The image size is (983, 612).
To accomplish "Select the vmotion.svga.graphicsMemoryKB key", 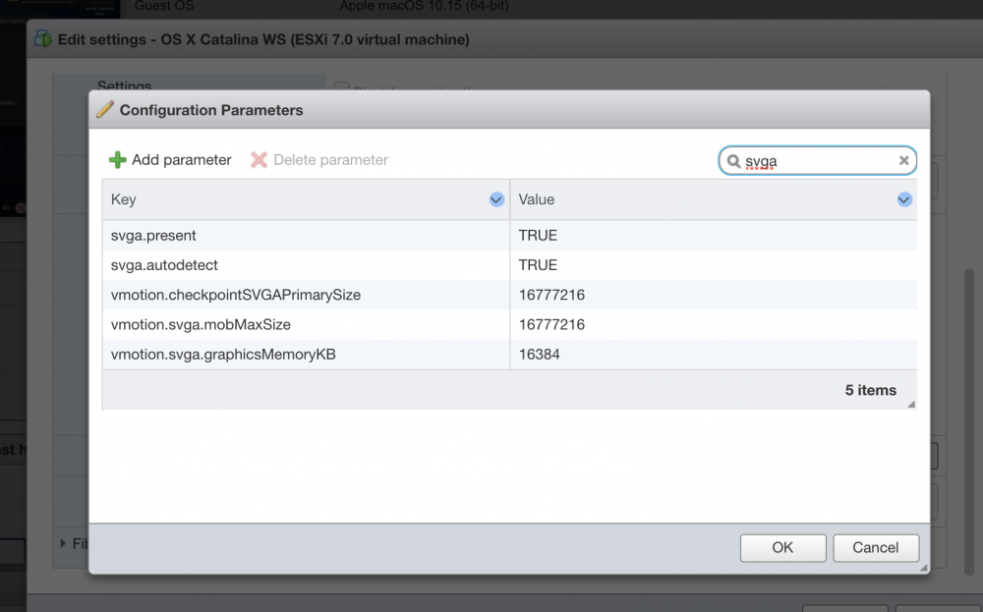I will coord(223,354).
